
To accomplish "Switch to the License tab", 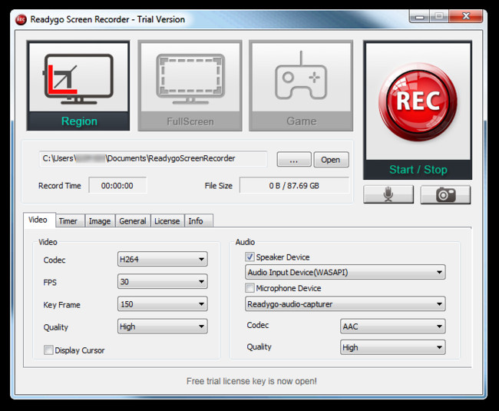I will point(167,221).
